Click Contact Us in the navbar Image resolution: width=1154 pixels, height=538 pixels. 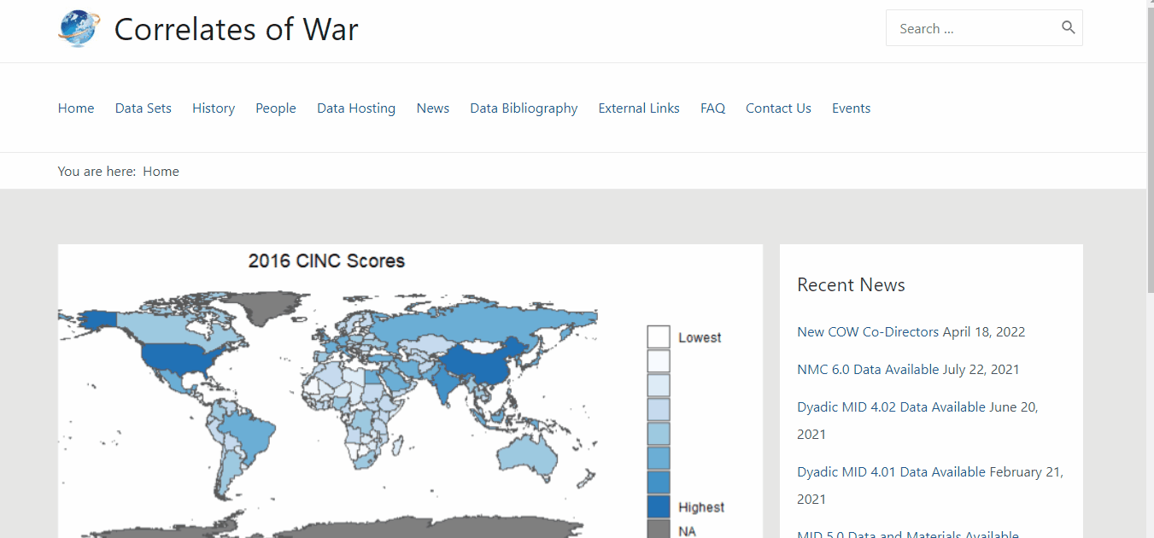pyautogui.click(x=778, y=108)
